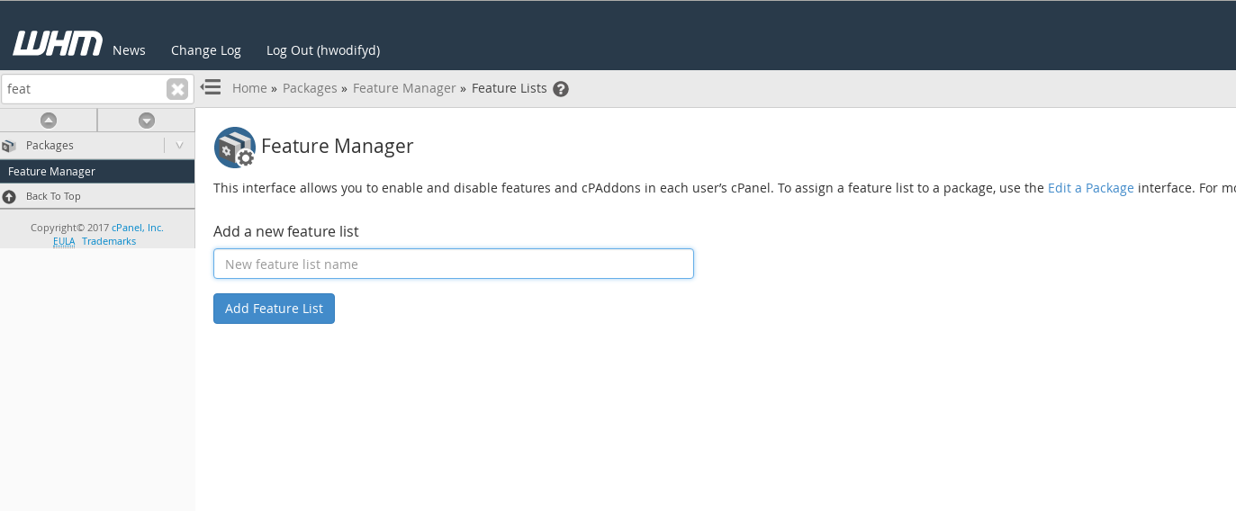Go to the Packages breadcrumb

tap(310, 88)
